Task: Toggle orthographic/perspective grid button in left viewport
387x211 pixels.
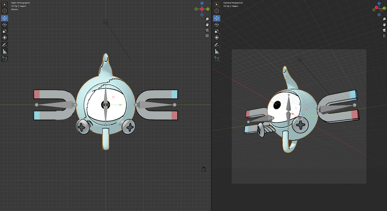Action: 207,36
